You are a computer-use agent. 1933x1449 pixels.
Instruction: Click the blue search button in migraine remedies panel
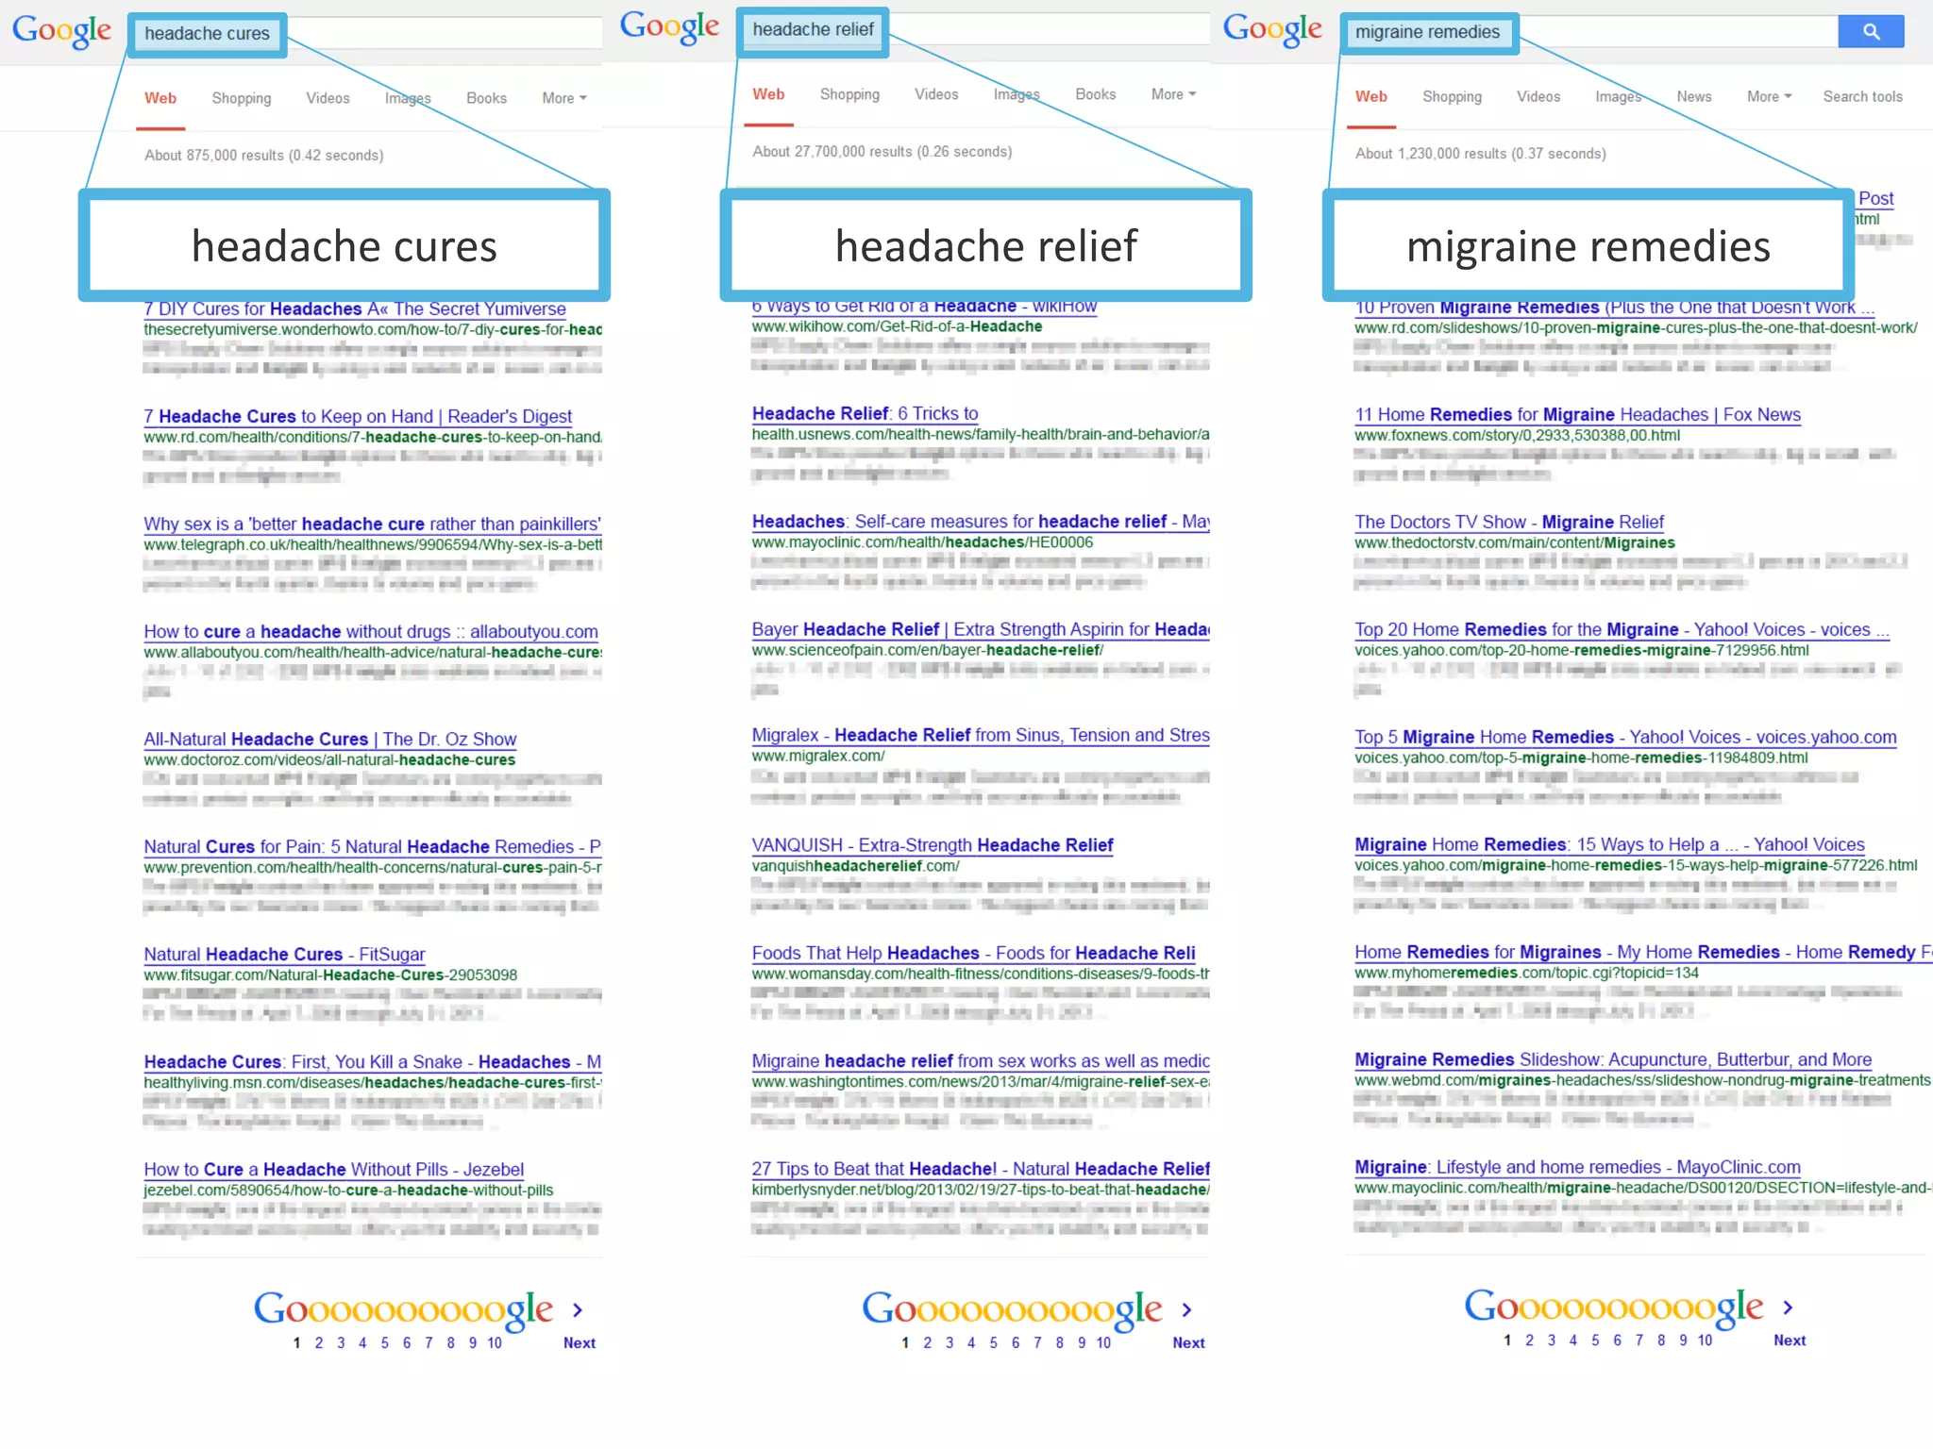click(1871, 32)
